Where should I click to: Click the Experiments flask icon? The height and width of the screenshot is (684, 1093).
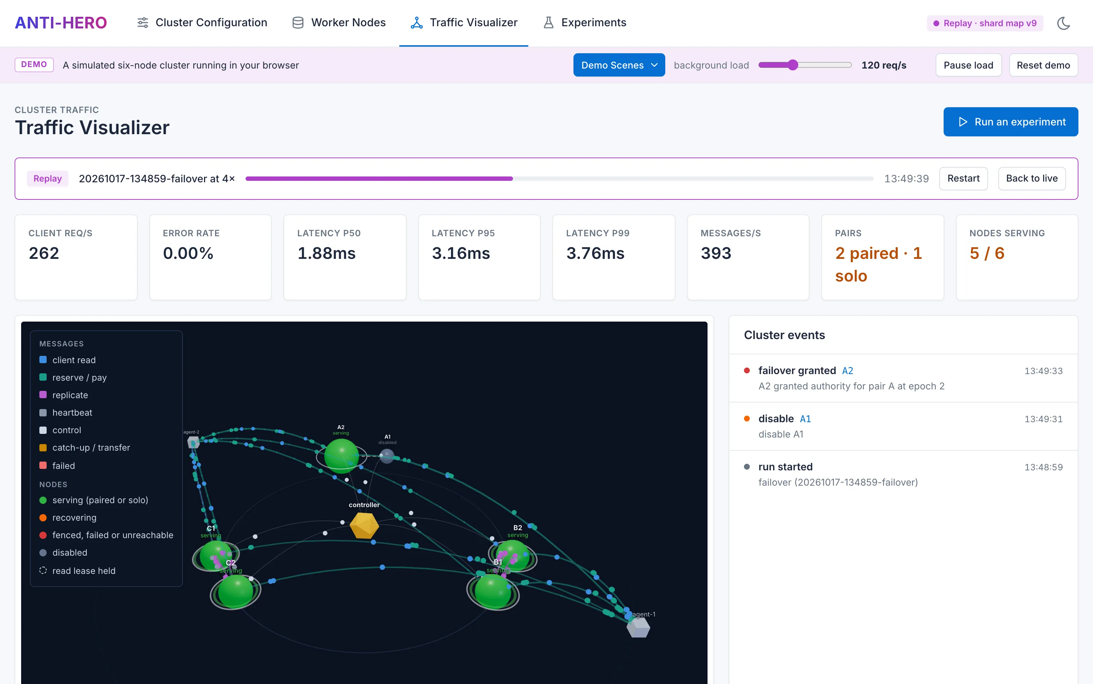click(x=548, y=23)
